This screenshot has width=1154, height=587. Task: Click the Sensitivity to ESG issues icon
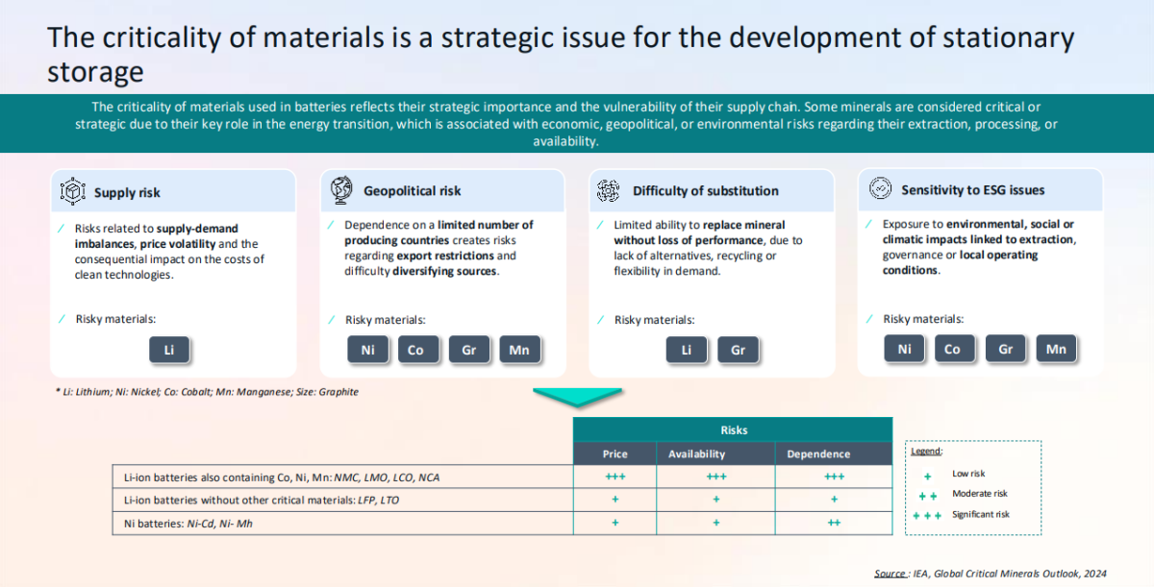coord(878,190)
